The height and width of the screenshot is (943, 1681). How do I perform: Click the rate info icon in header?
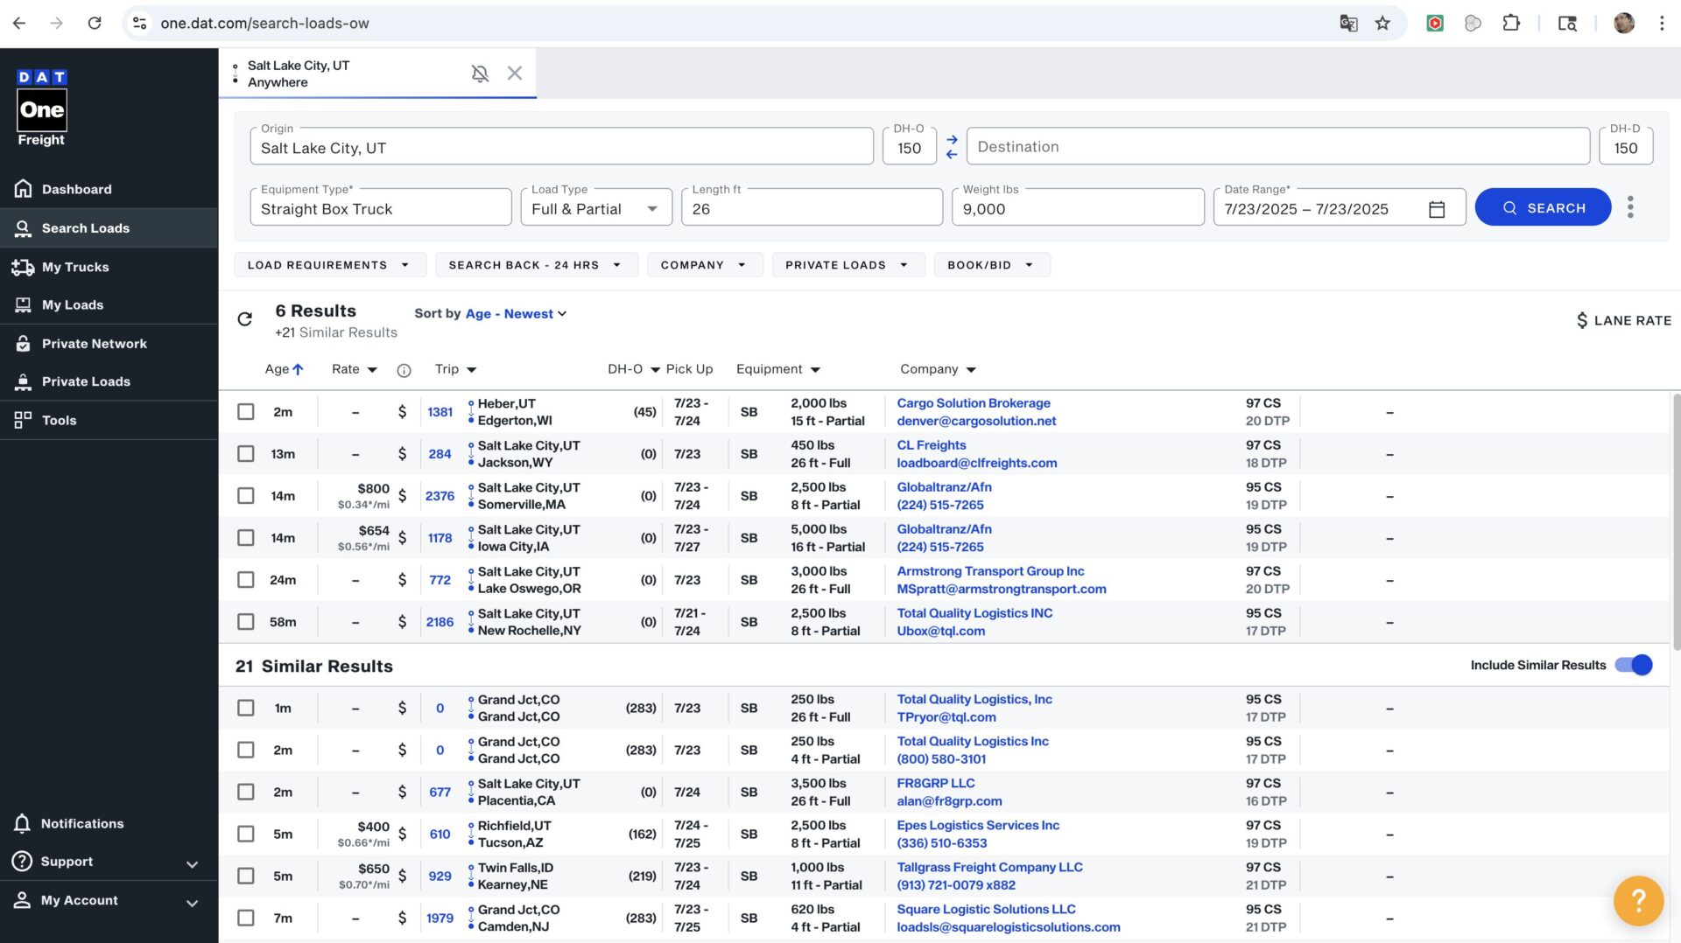[404, 370]
